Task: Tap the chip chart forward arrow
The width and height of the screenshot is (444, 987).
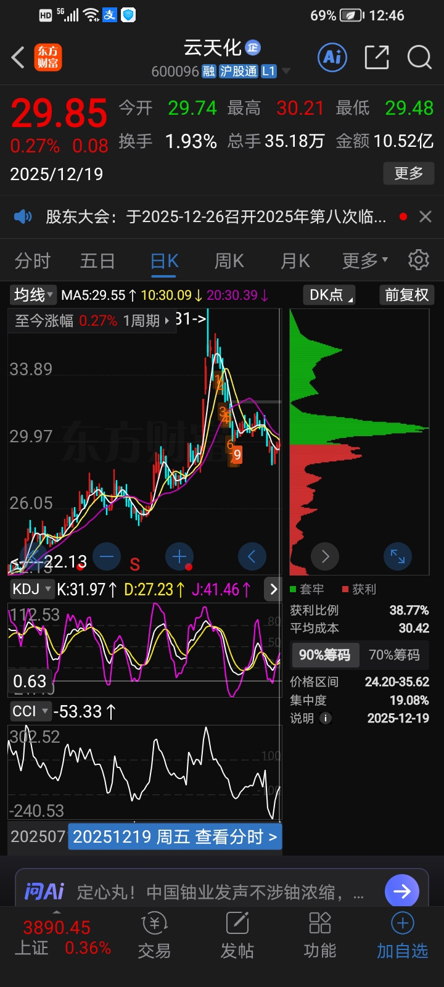Action: 326,557
